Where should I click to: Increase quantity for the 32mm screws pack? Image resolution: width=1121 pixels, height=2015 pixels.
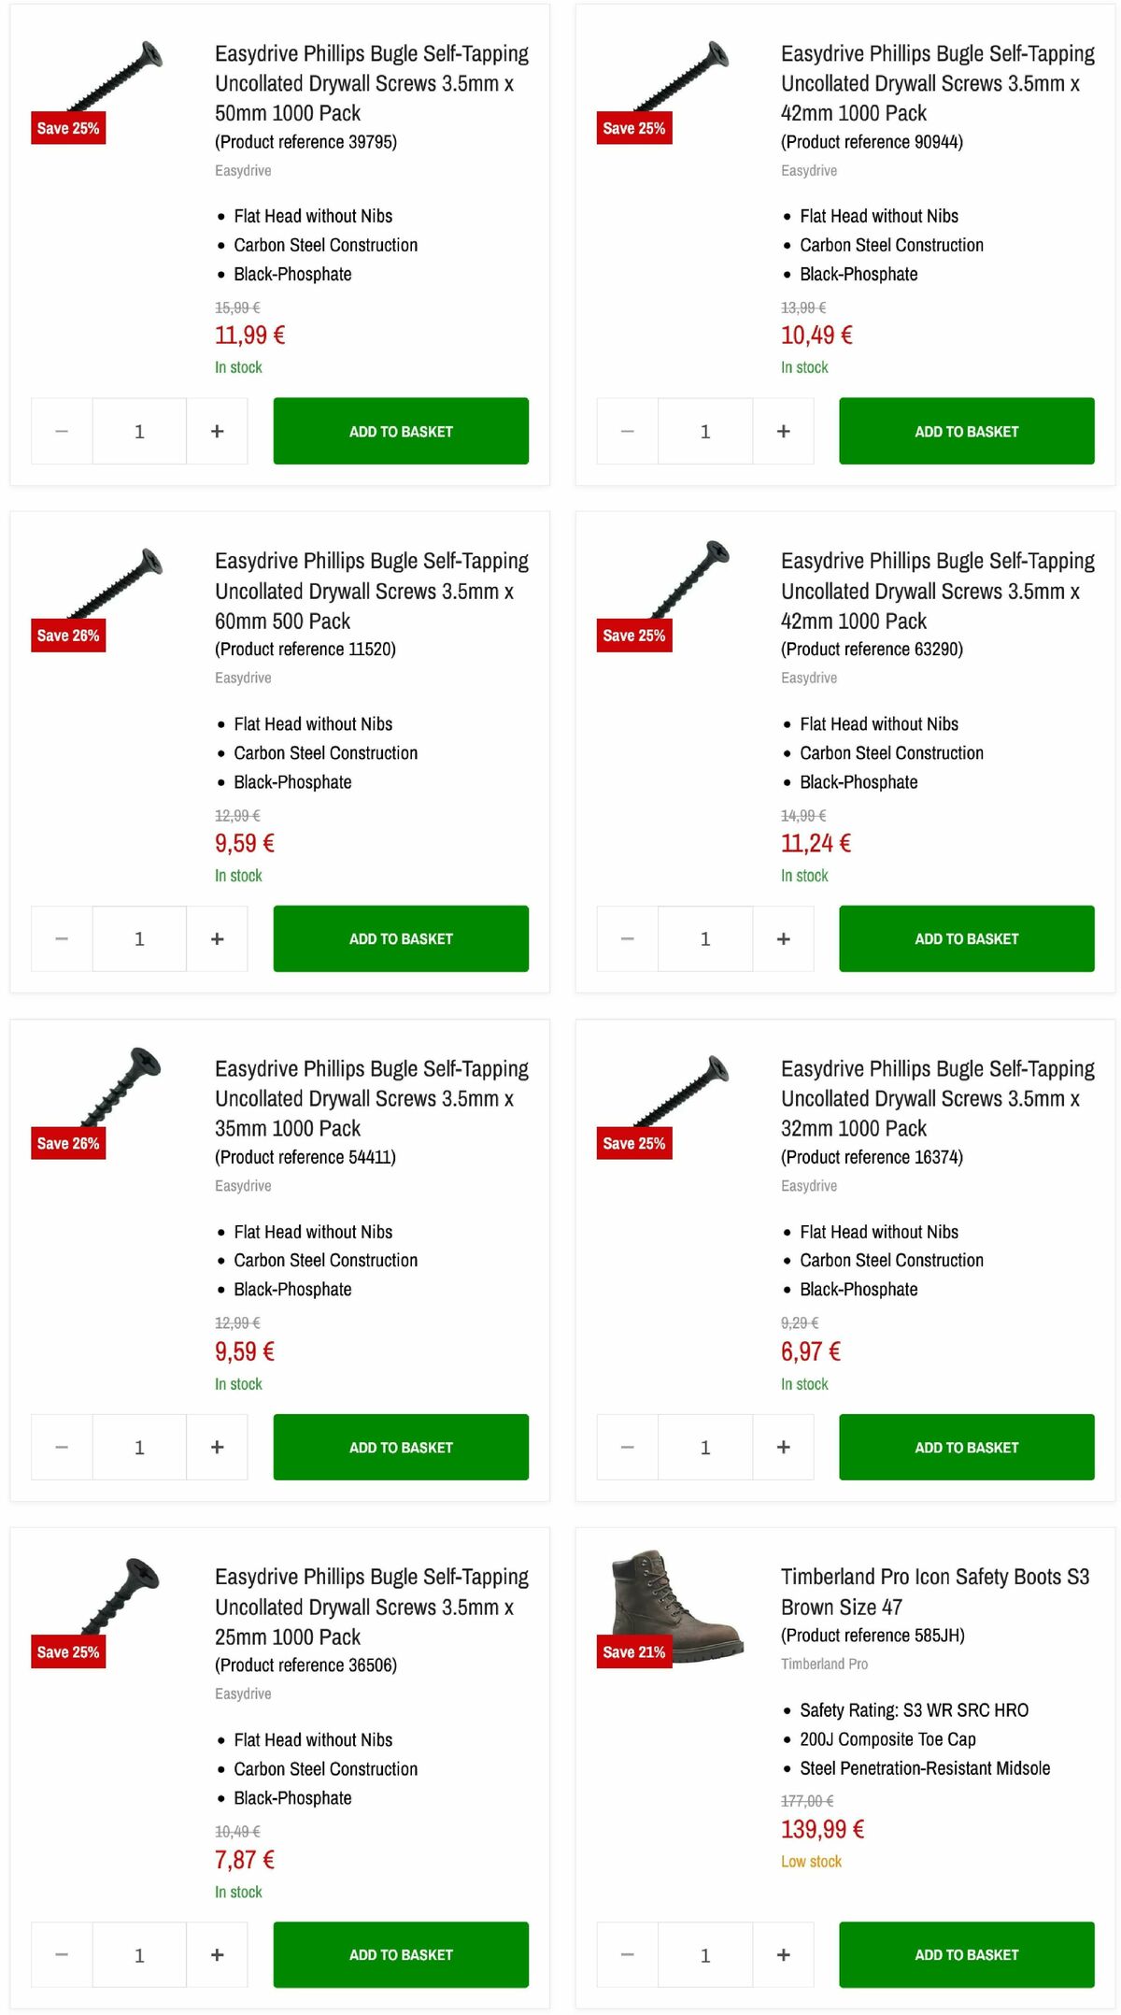coord(782,1446)
